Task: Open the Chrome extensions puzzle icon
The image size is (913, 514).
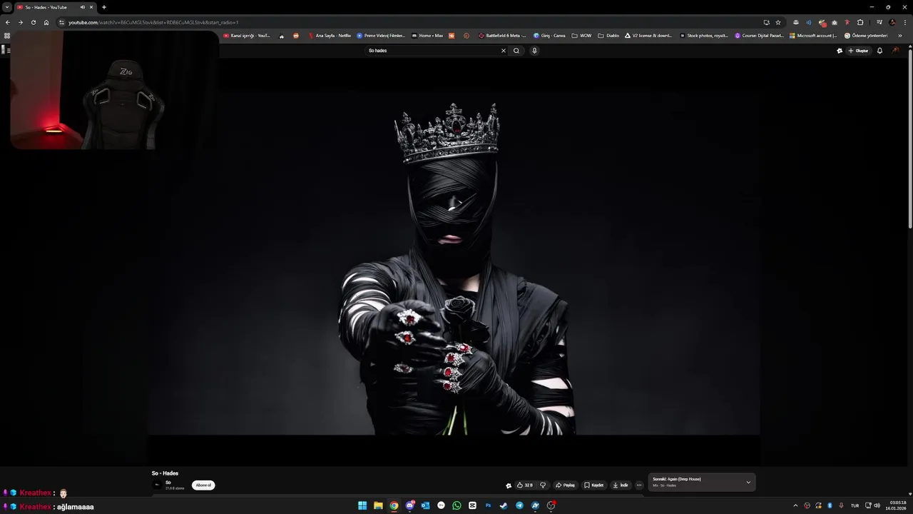Action: (x=860, y=22)
